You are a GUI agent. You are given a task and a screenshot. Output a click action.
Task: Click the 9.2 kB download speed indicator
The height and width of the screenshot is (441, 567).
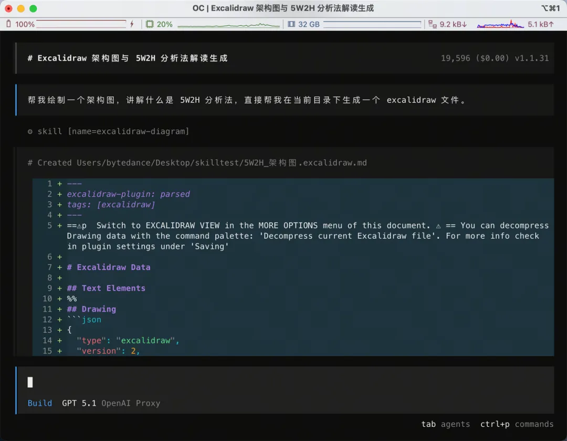tap(453, 24)
